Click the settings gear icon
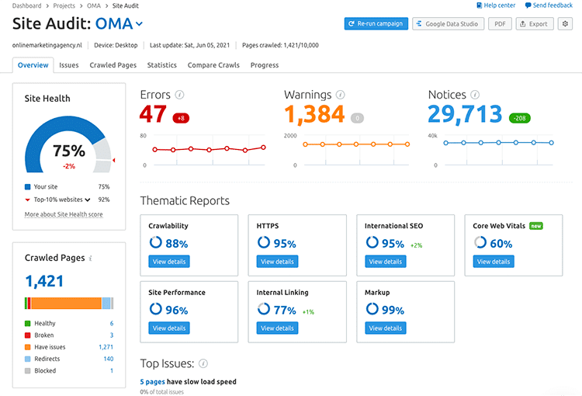 pyautogui.click(x=565, y=24)
